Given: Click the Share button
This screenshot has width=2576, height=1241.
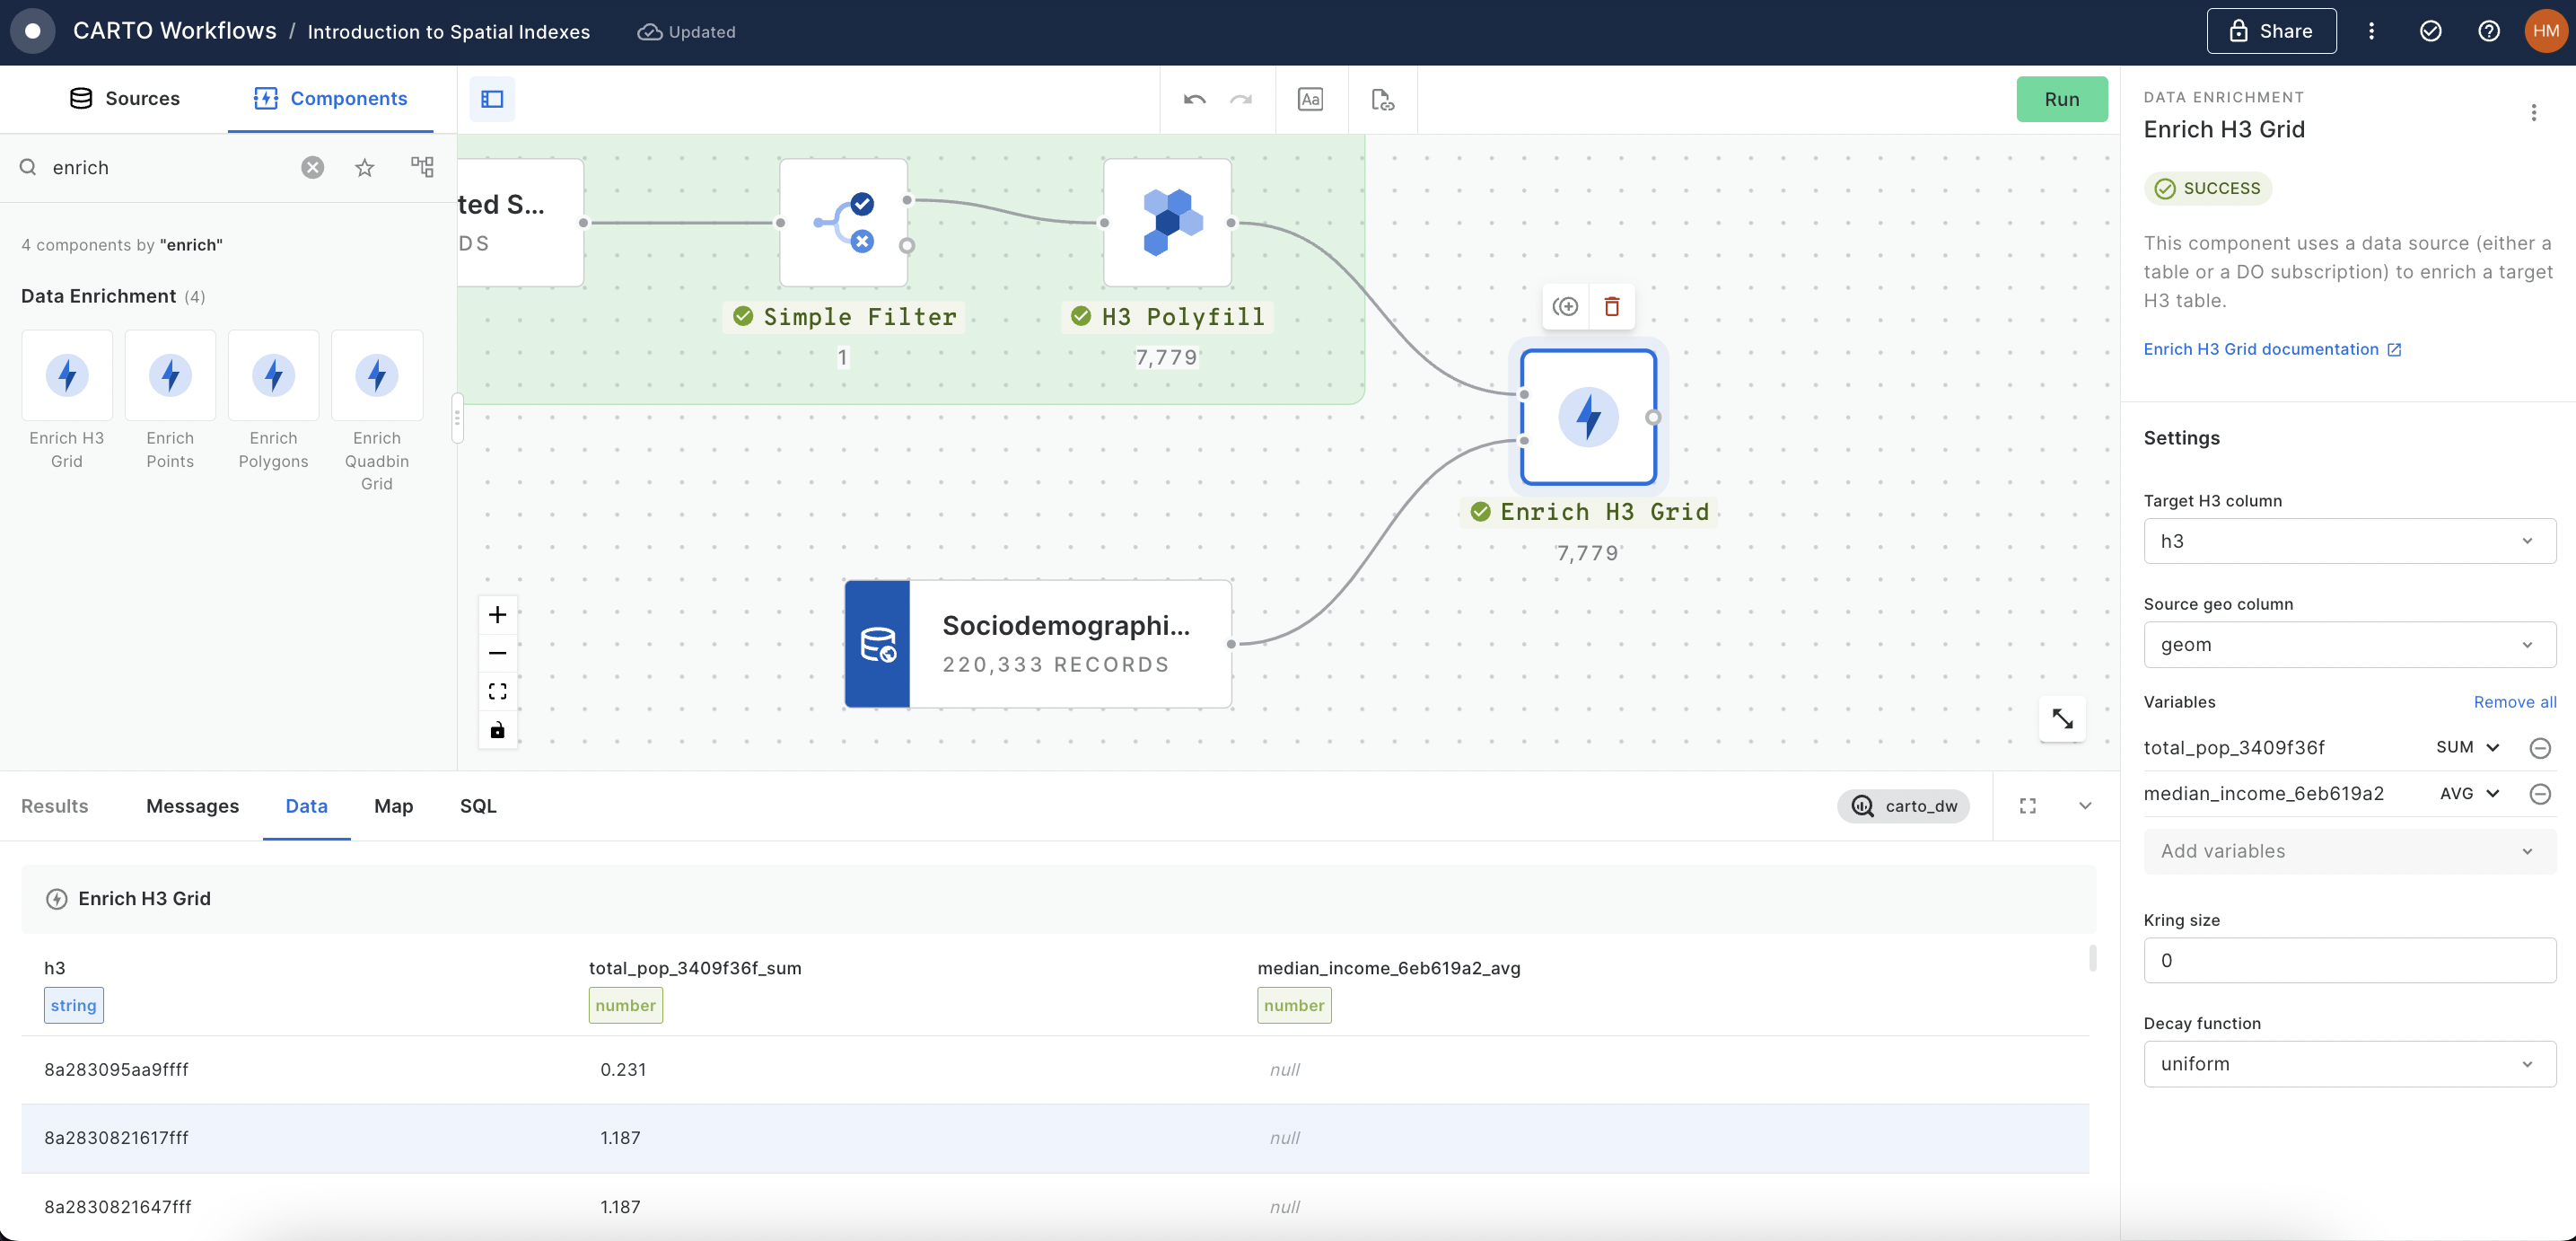Looking at the screenshot, I should point(2271,31).
